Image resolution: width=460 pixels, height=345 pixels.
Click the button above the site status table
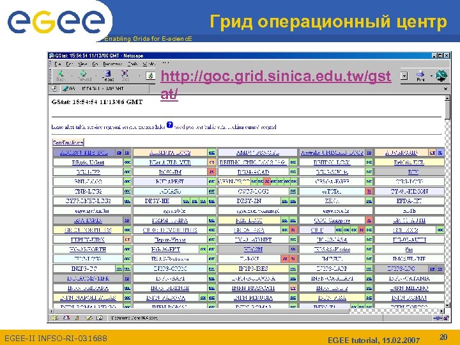68,142
